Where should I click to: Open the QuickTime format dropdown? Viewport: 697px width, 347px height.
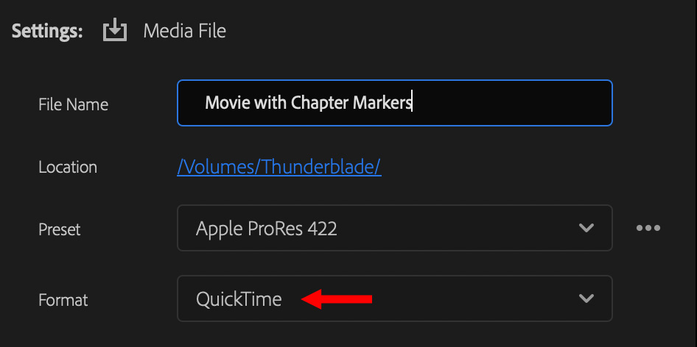[x=239, y=299]
